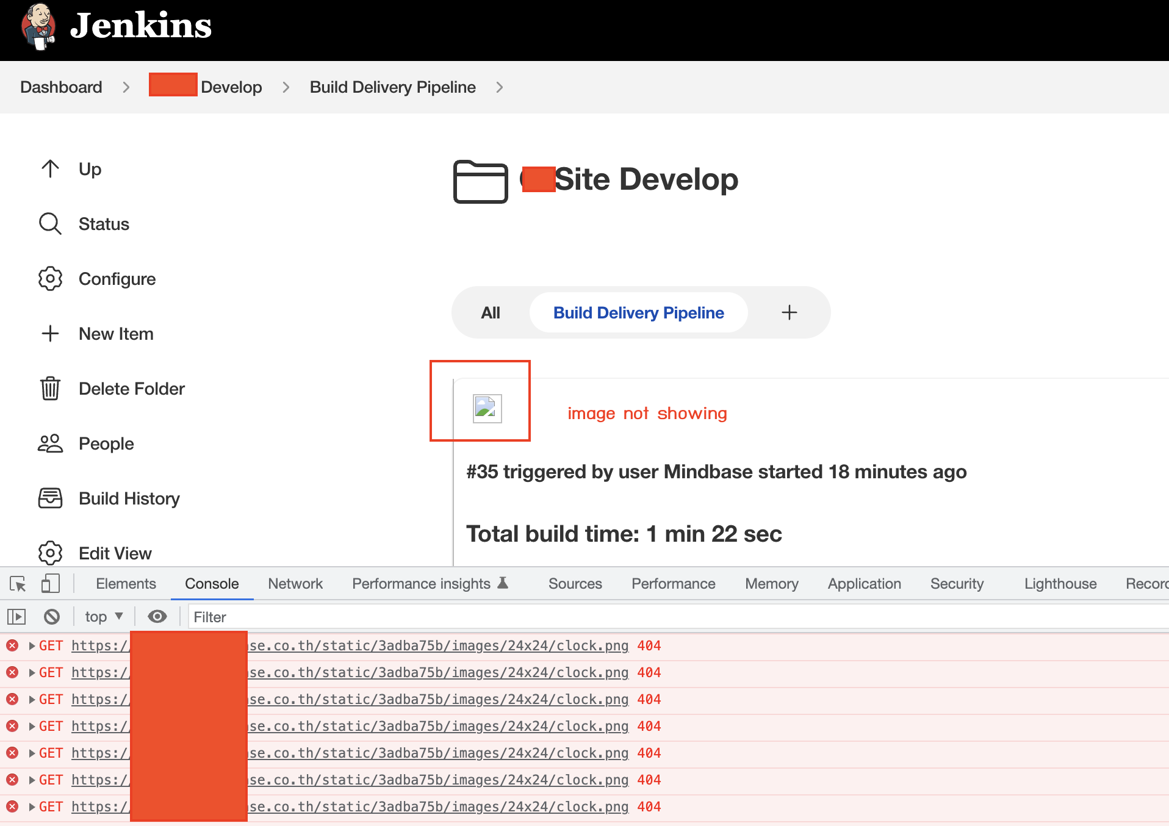Open the New Item link
1169x826 pixels.
tap(116, 334)
